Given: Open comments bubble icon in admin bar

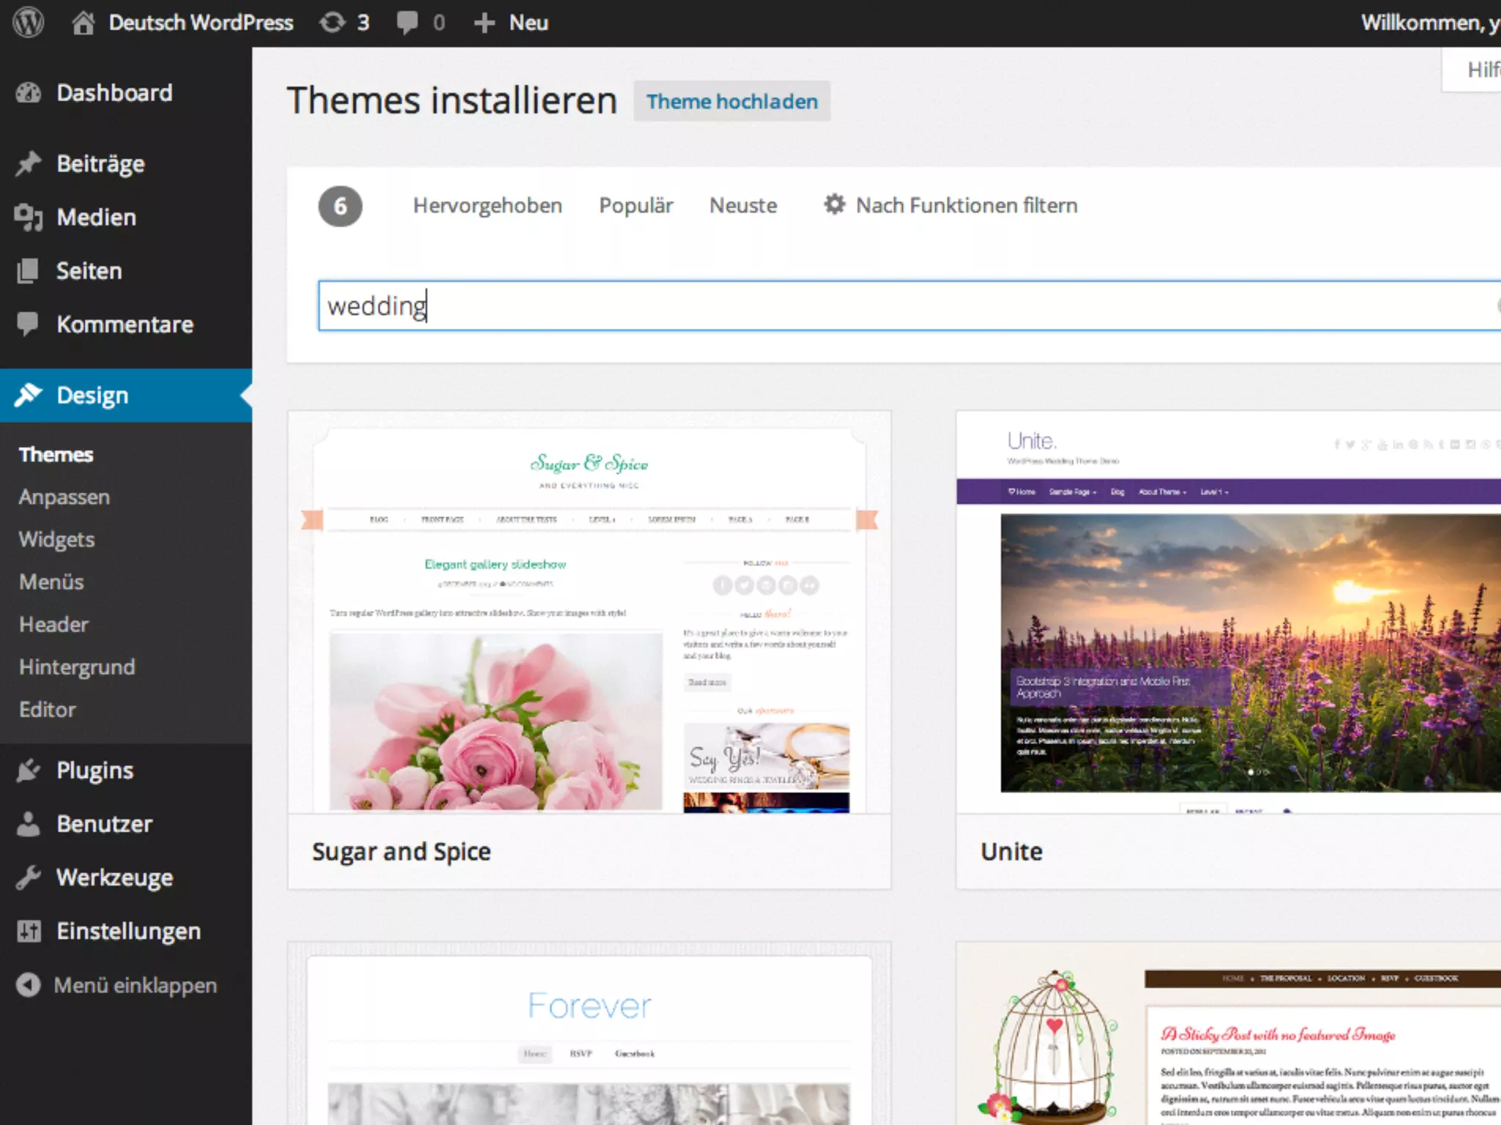Looking at the screenshot, I should [407, 23].
